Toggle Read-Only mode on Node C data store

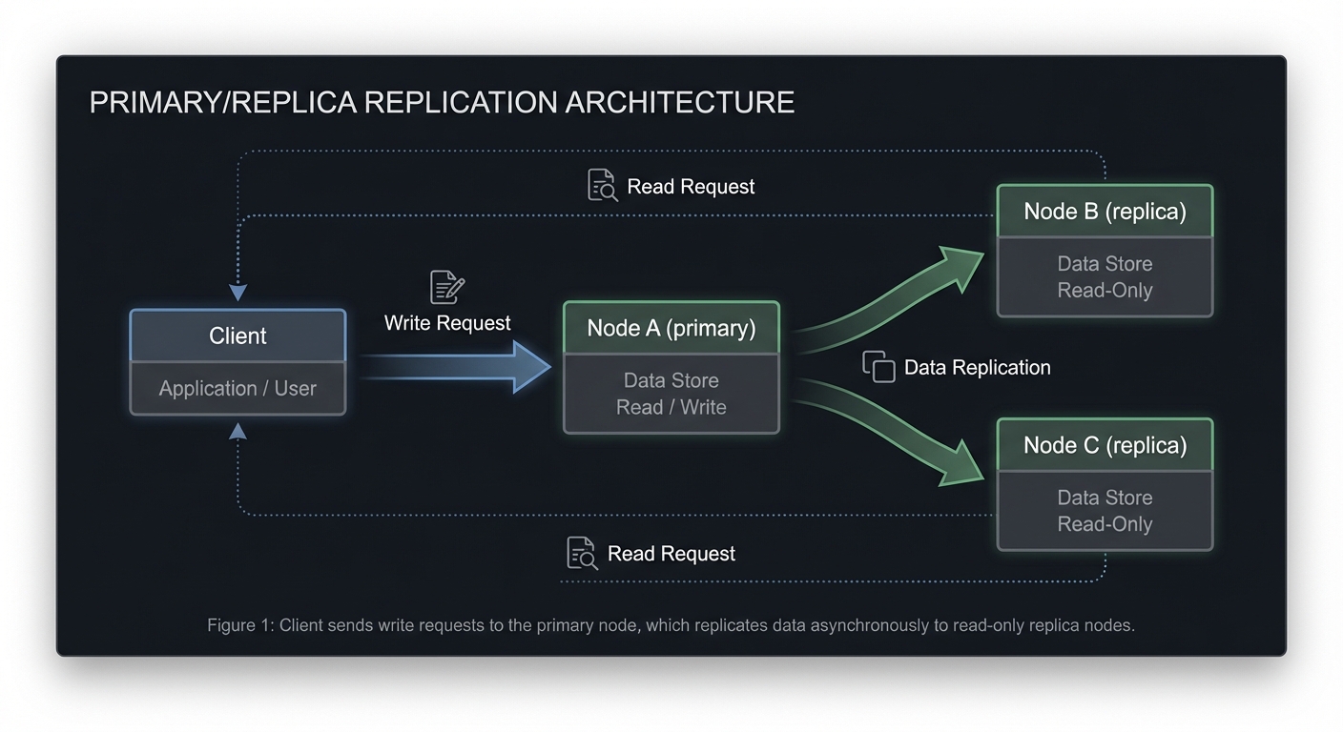coord(1105,523)
